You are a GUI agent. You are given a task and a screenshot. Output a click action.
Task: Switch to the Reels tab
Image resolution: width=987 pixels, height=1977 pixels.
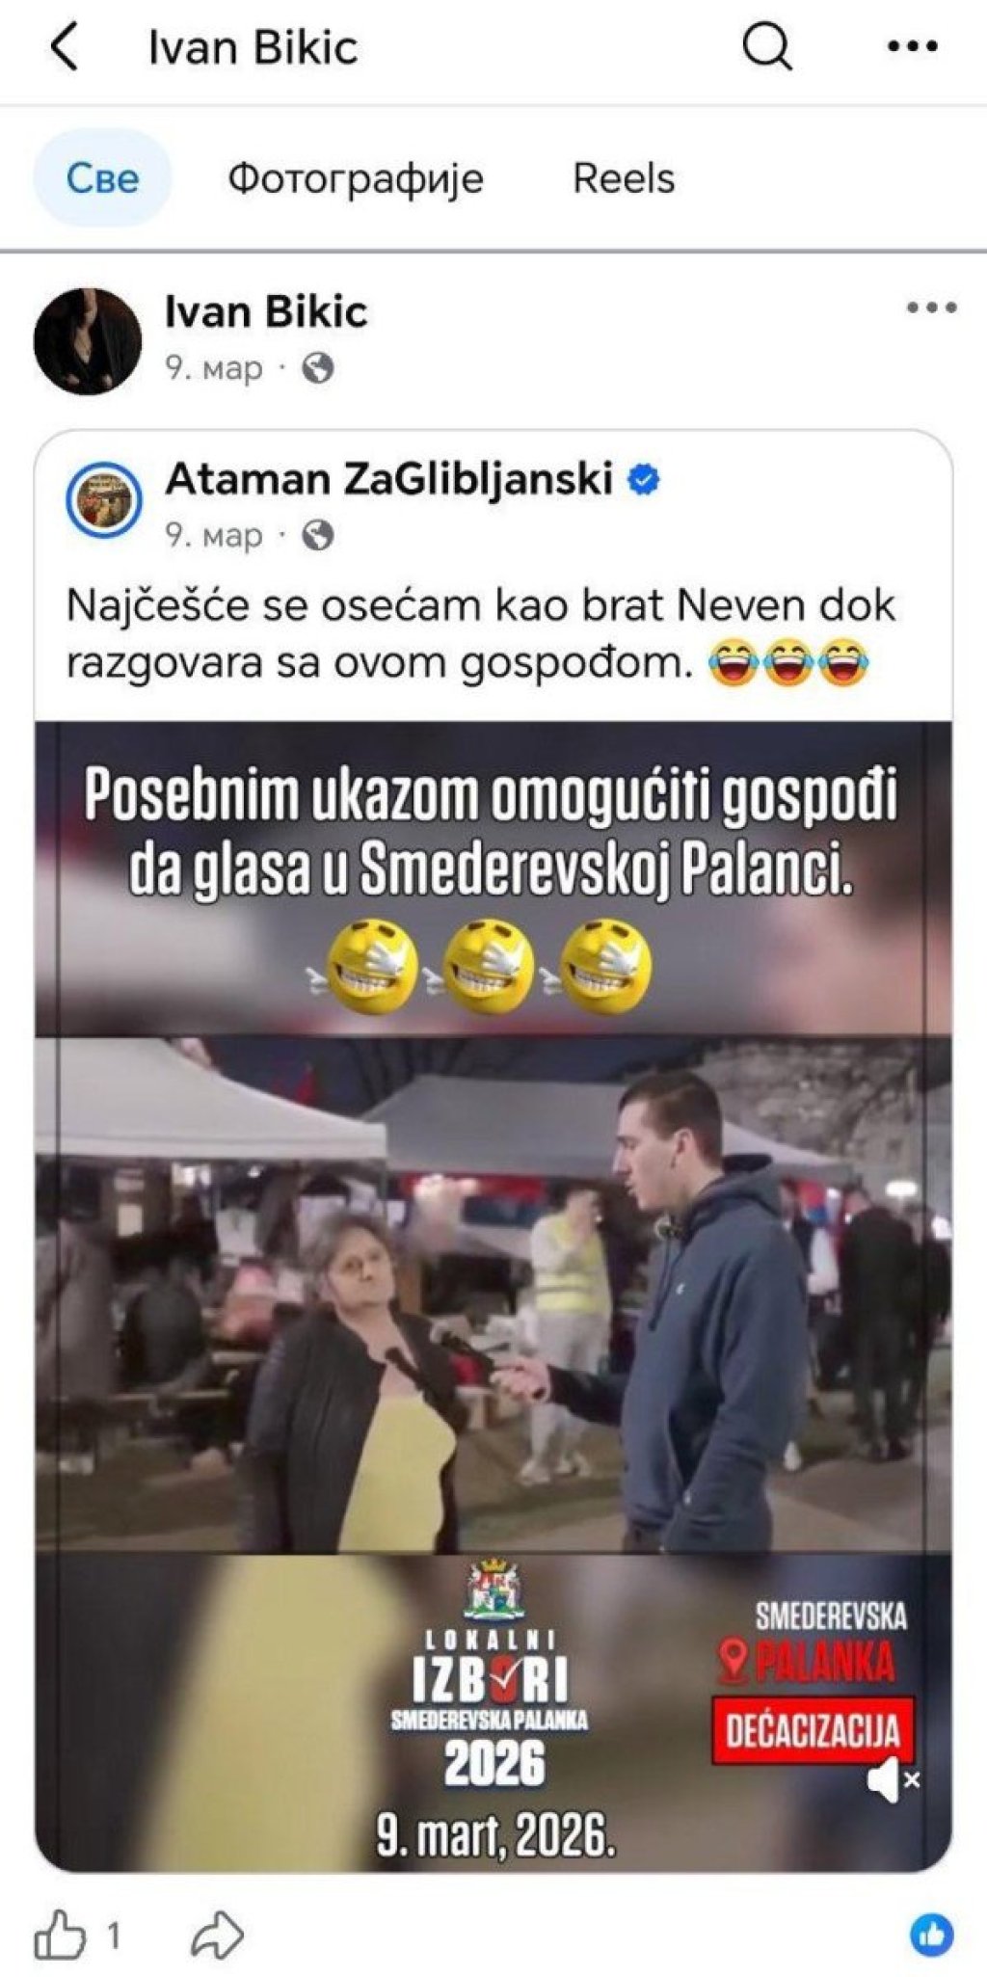pyautogui.click(x=624, y=178)
